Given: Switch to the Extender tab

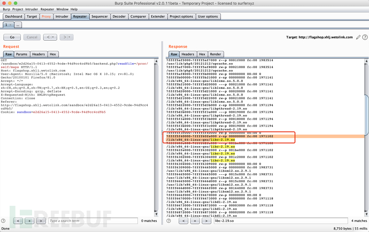Looking at the screenshot, I should [x=158, y=17].
